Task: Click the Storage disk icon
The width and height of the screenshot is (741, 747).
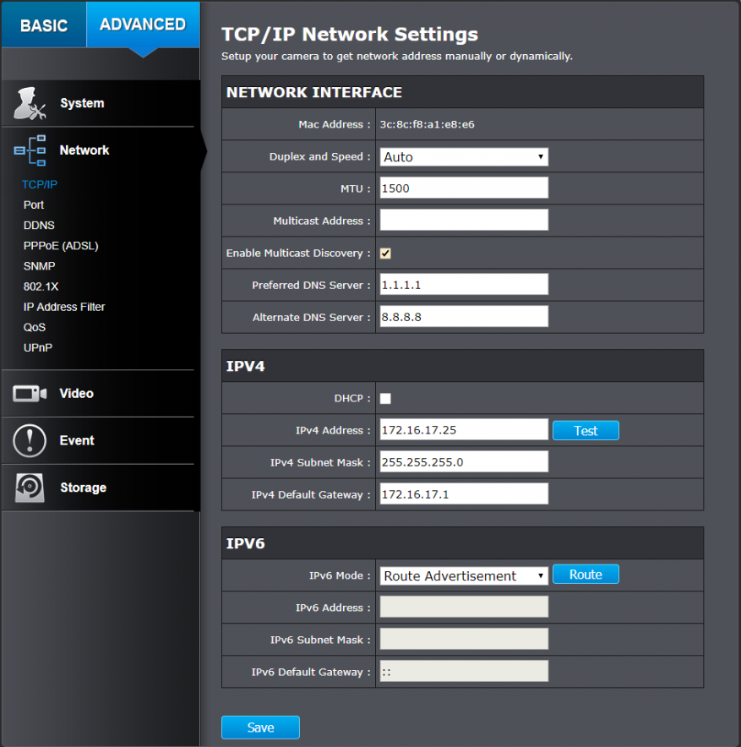Action: click(x=30, y=488)
